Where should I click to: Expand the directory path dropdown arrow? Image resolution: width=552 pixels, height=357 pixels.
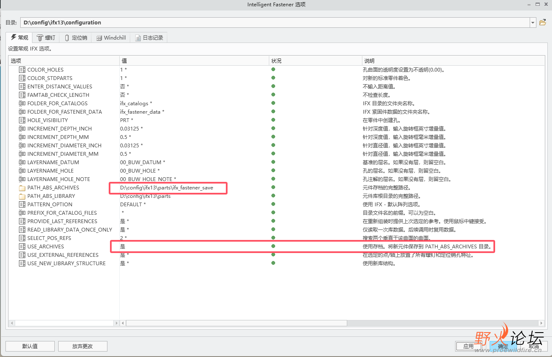click(533, 23)
